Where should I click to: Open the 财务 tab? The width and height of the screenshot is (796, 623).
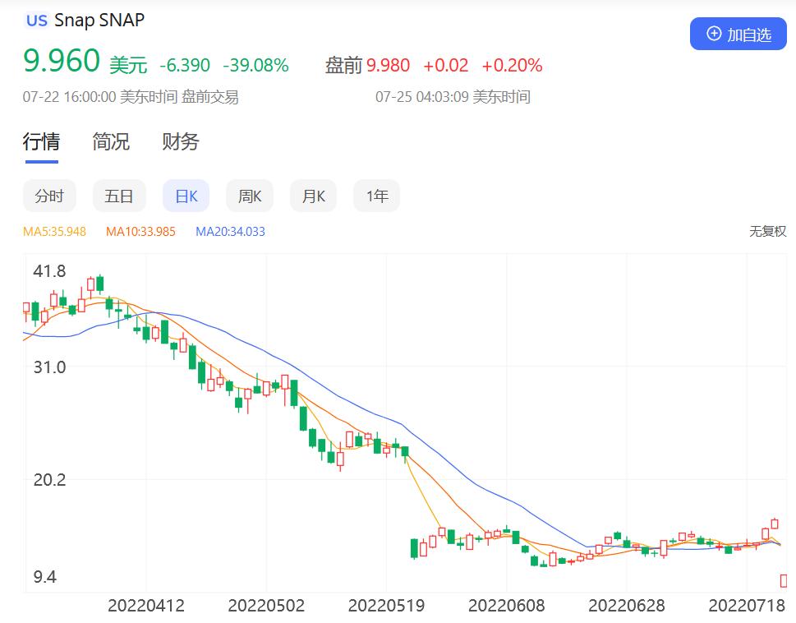[x=180, y=141]
